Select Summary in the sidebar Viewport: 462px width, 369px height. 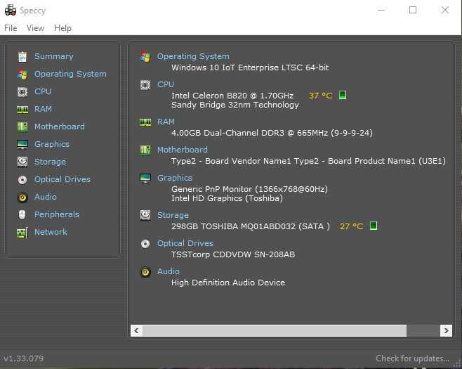point(53,56)
